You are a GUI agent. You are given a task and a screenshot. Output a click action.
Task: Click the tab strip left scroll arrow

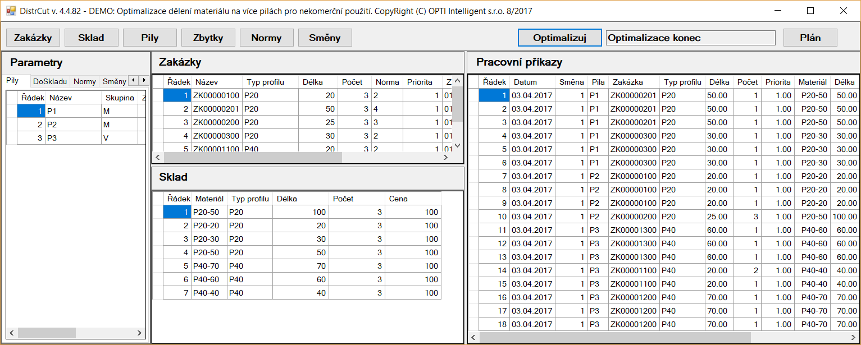134,81
